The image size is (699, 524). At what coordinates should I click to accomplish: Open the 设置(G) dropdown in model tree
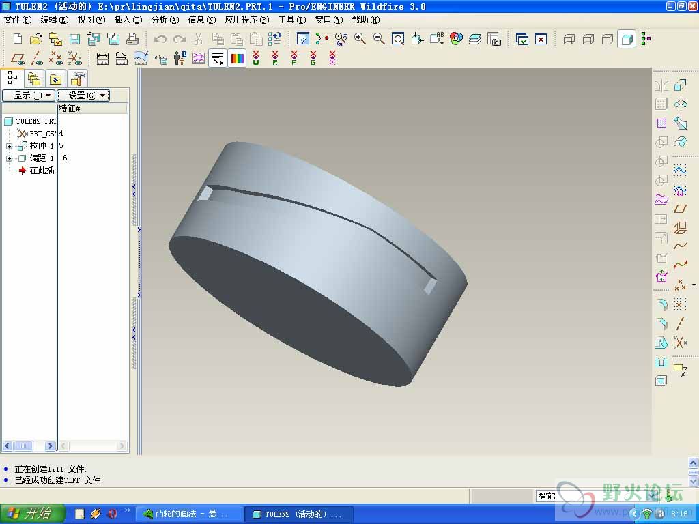(83, 96)
